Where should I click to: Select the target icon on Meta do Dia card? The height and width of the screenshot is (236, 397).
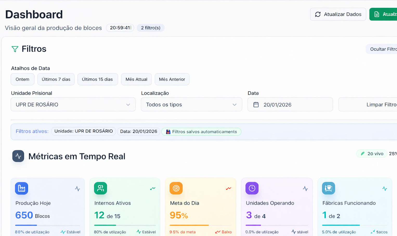point(176,188)
